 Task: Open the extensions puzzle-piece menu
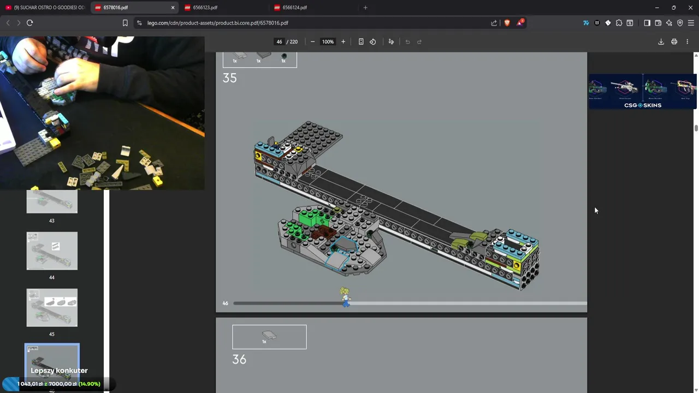point(619,23)
